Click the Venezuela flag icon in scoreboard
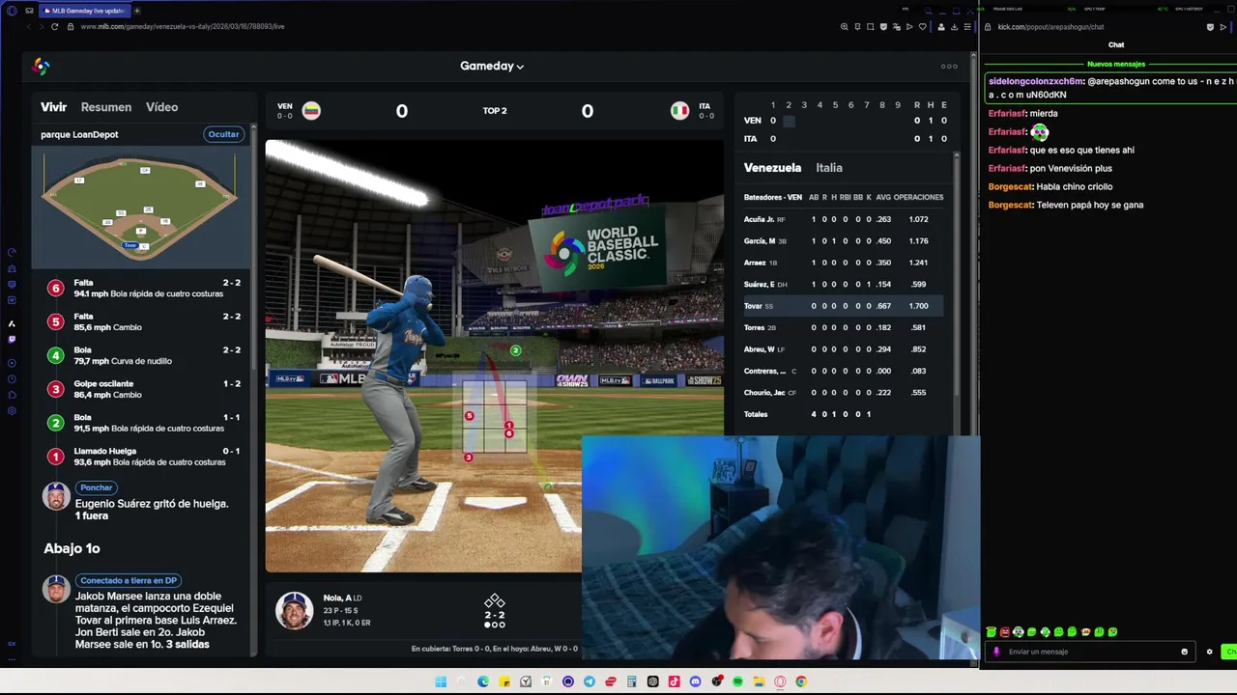1237x695 pixels. point(311,110)
